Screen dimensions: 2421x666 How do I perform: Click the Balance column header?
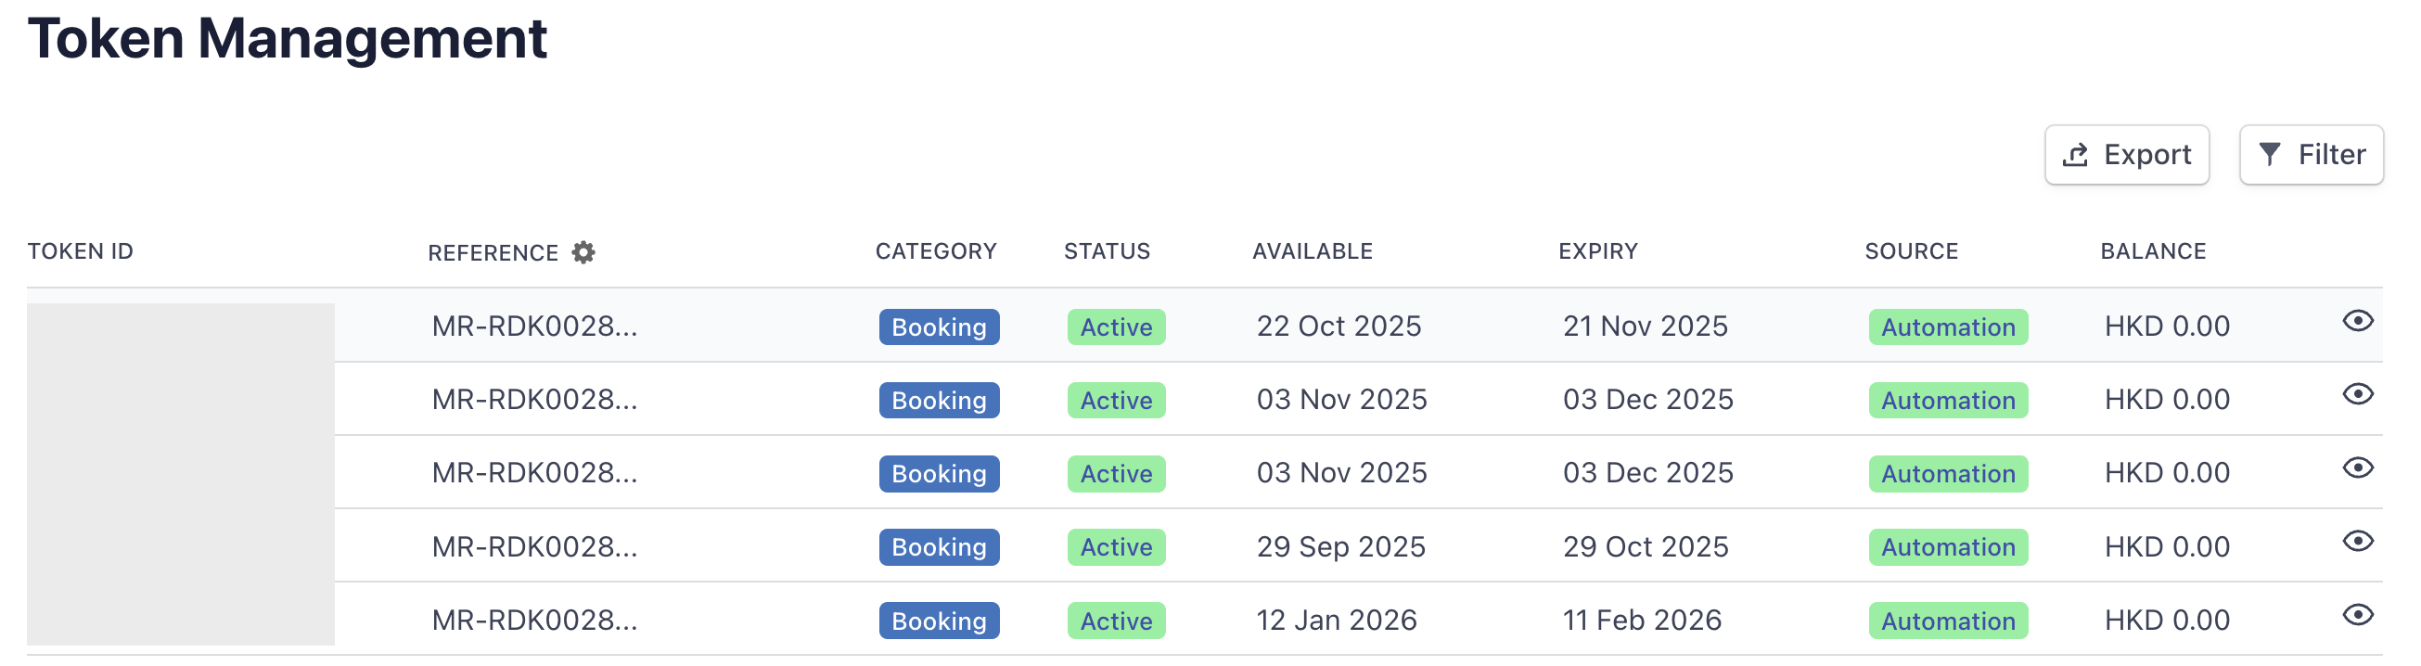pyautogui.click(x=2152, y=250)
